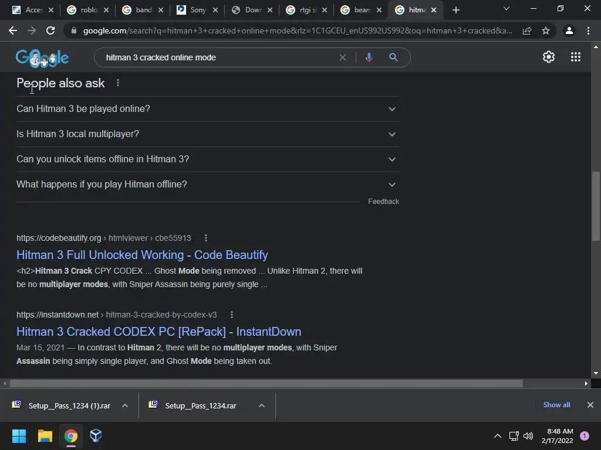Open the notification badge showing 1
Viewport: 601px width, 450px height.
click(x=585, y=436)
